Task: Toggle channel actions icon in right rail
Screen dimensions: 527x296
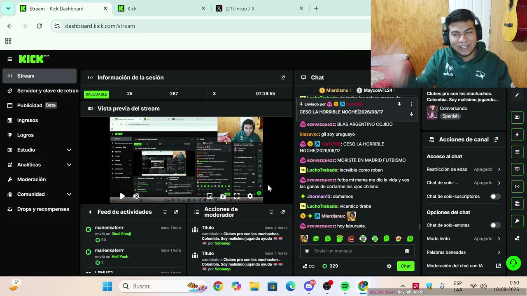Action: 517,203
